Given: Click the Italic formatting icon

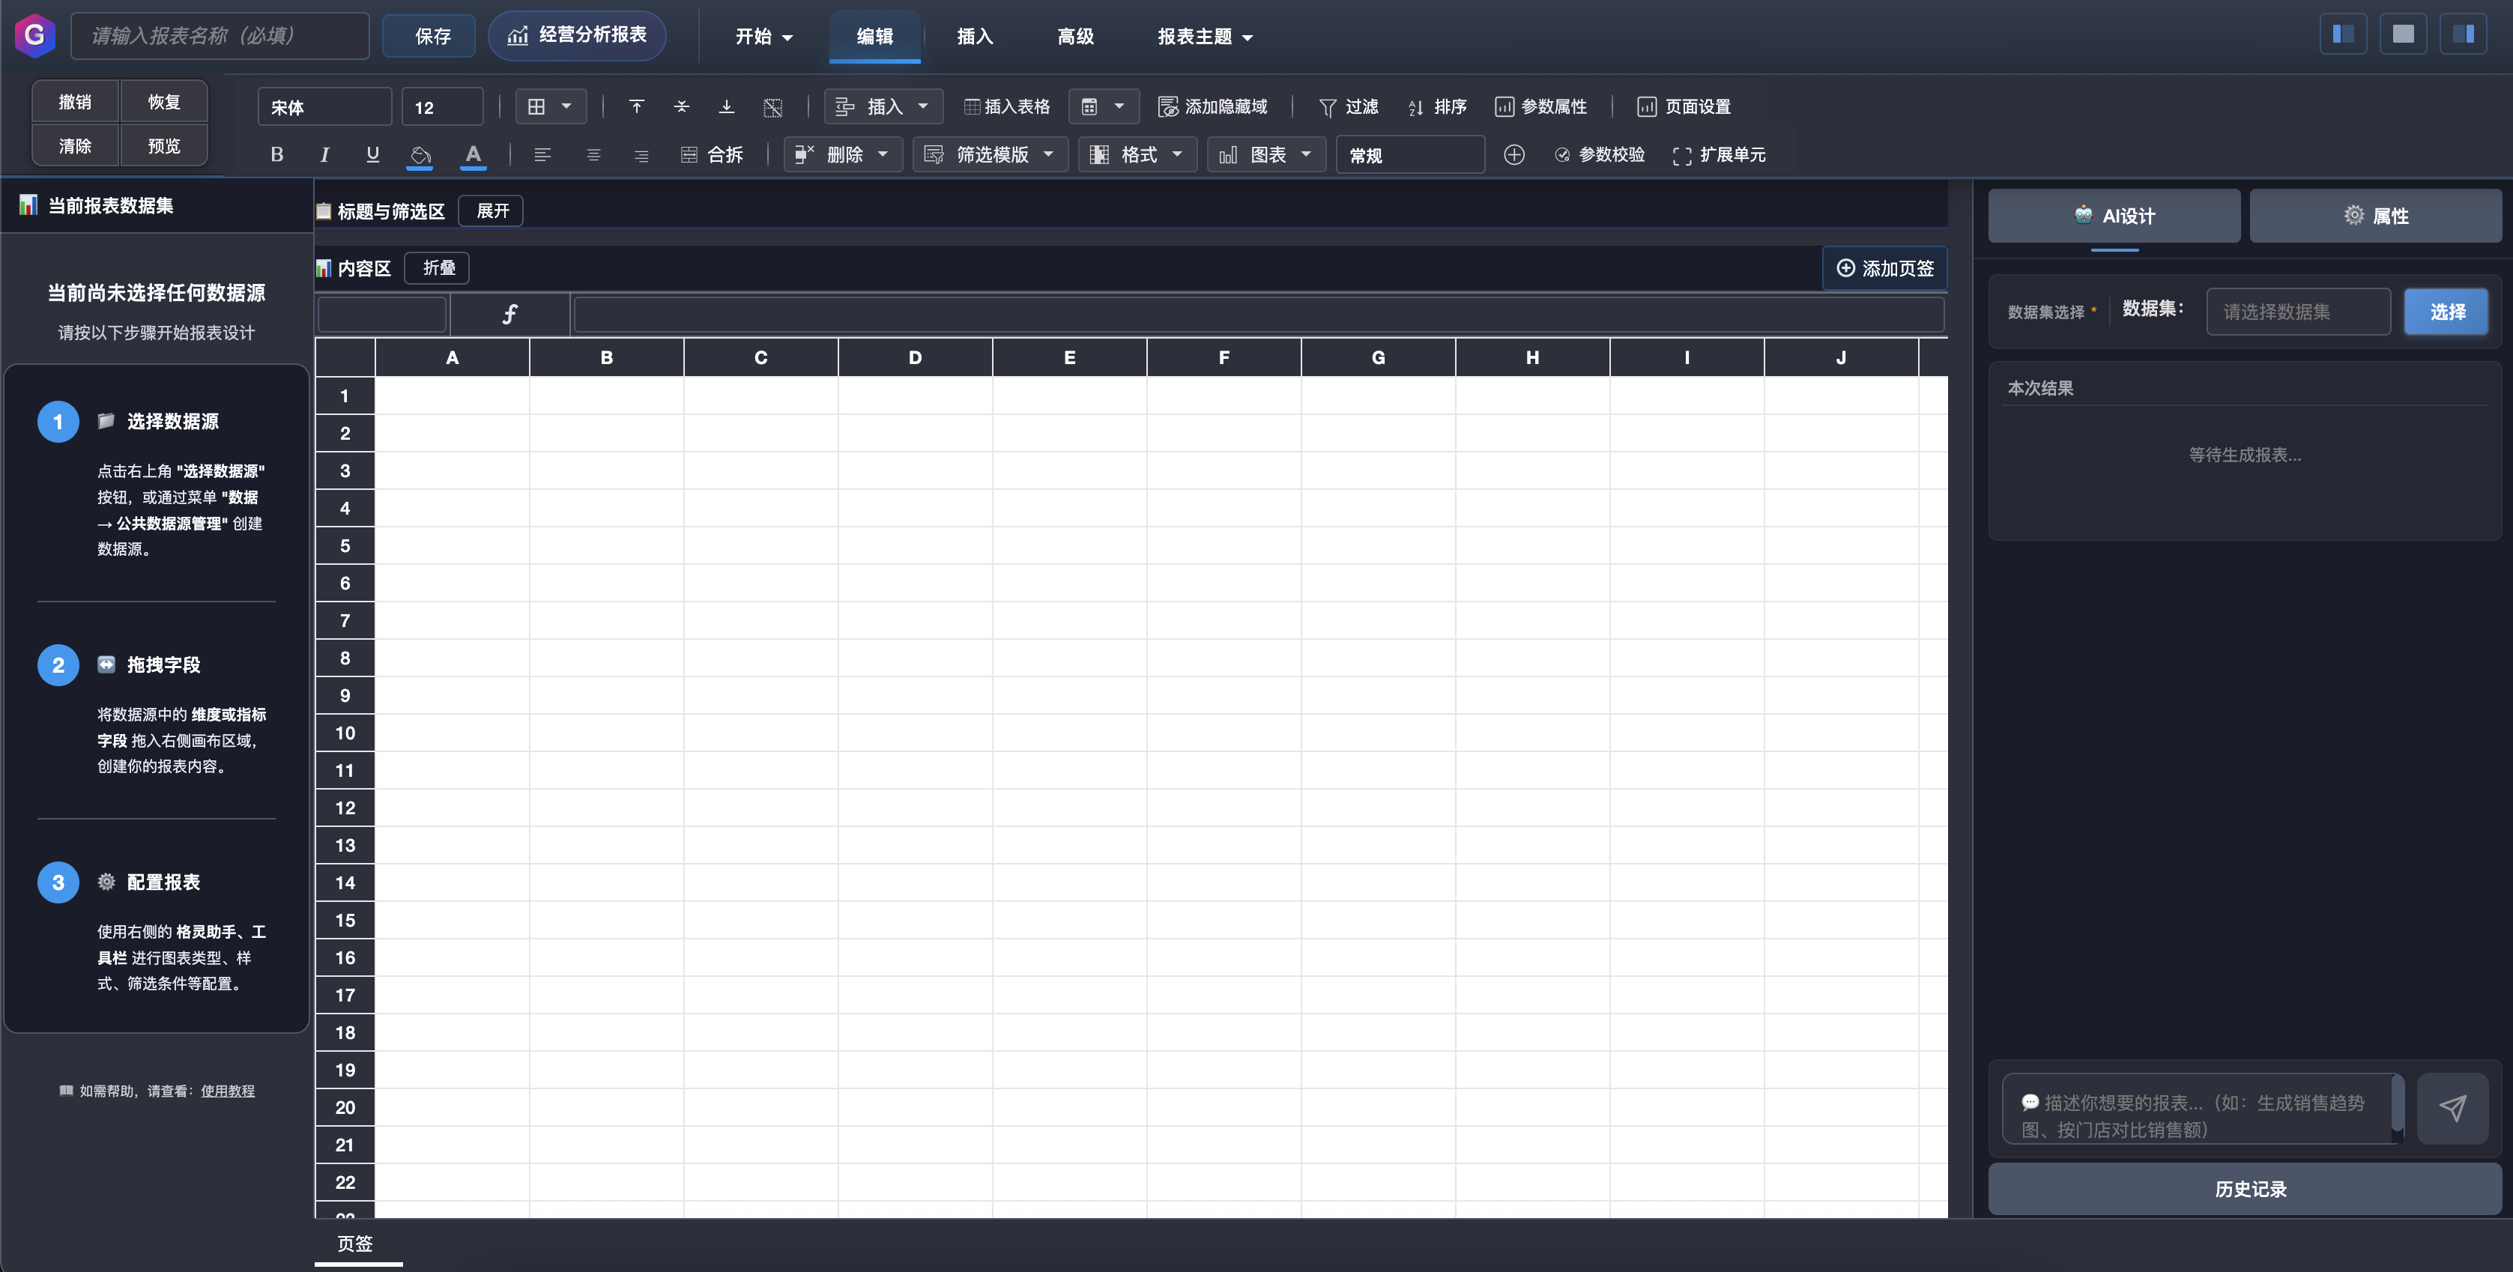Looking at the screenshot, I should pos(324,154).
